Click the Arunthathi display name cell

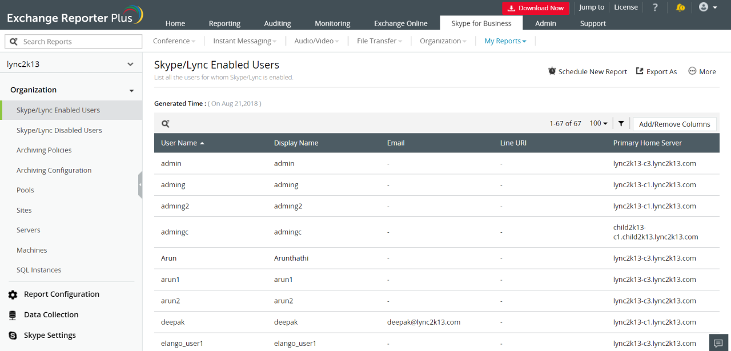point(291,258)
